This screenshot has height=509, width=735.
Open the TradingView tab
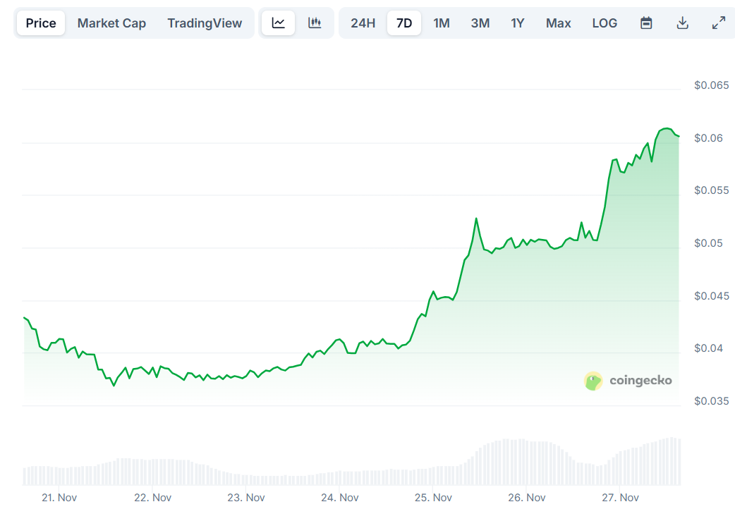coord(205,23)
